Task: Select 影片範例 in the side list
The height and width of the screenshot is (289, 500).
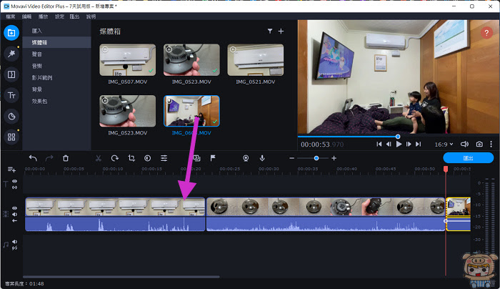Action: coord(56,77)
